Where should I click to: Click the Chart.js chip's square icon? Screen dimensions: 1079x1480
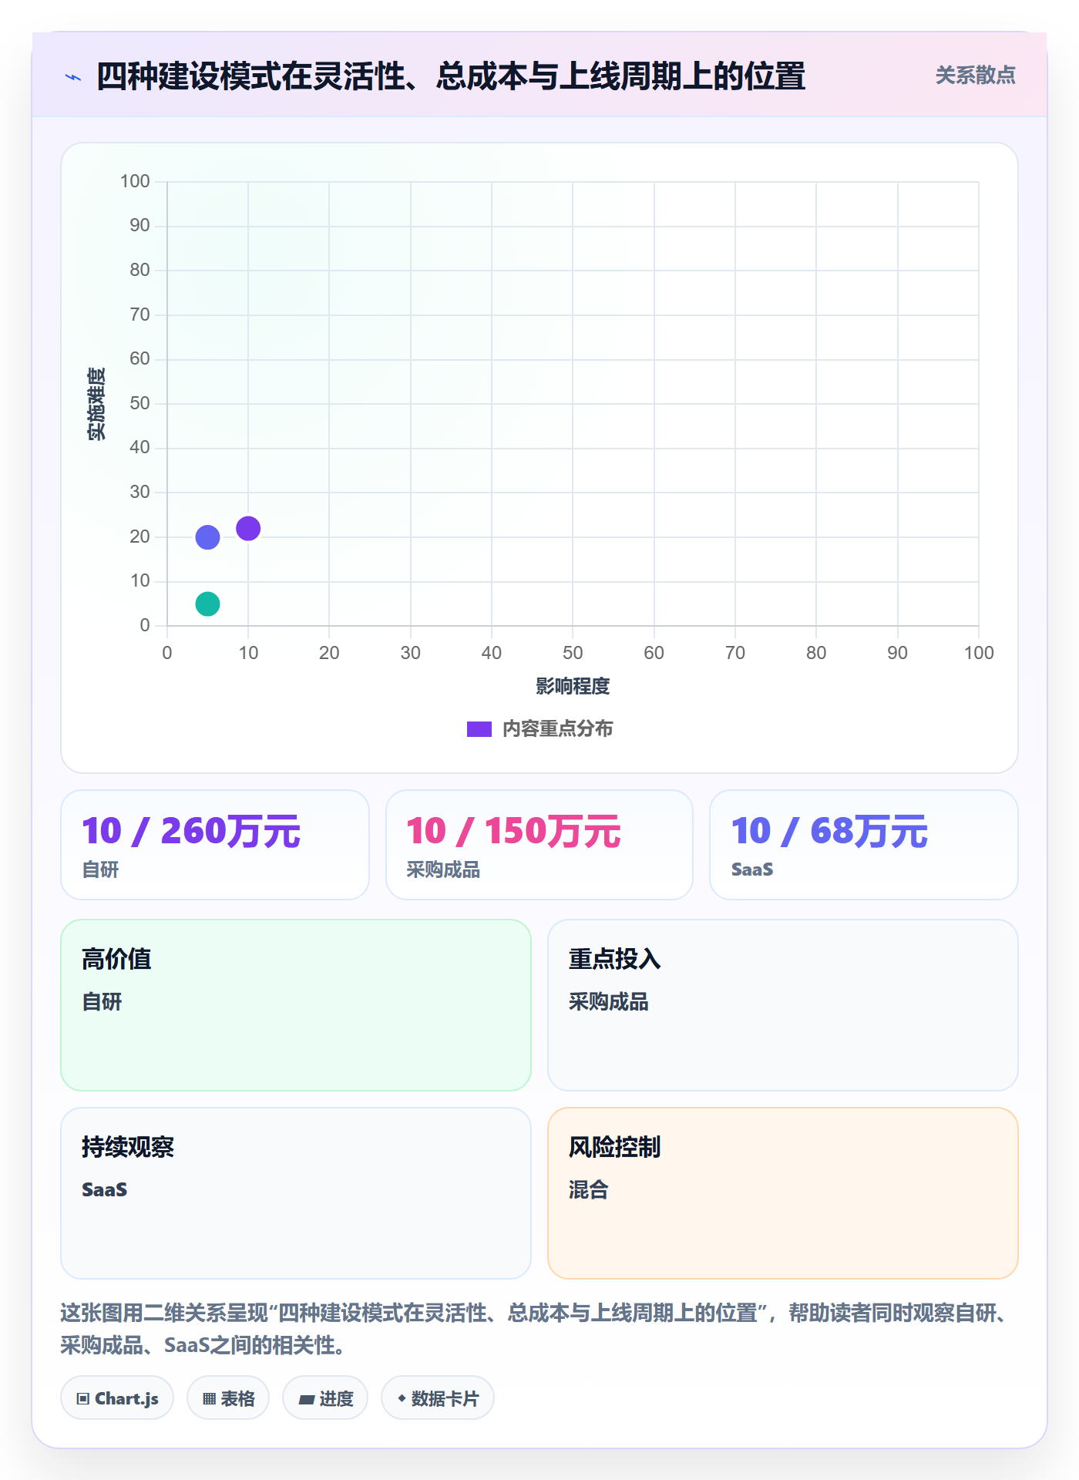[x=83, y=1399]
